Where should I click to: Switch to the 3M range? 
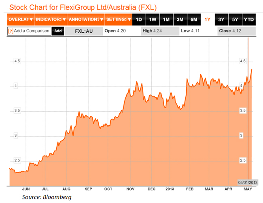pyautogui.click(x=180, y=19)
